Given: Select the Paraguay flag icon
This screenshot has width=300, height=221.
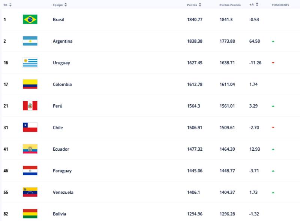Looking at the screenshot, I should pyautogui.click(x=30, y=171).
